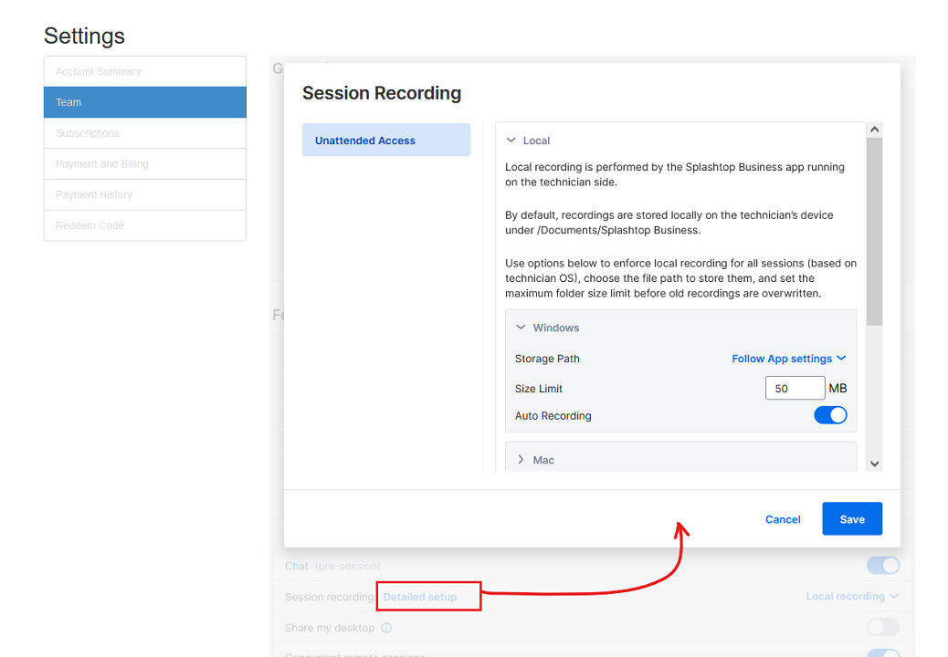
Task: Open Payment and Billing section
Action: 145,164
